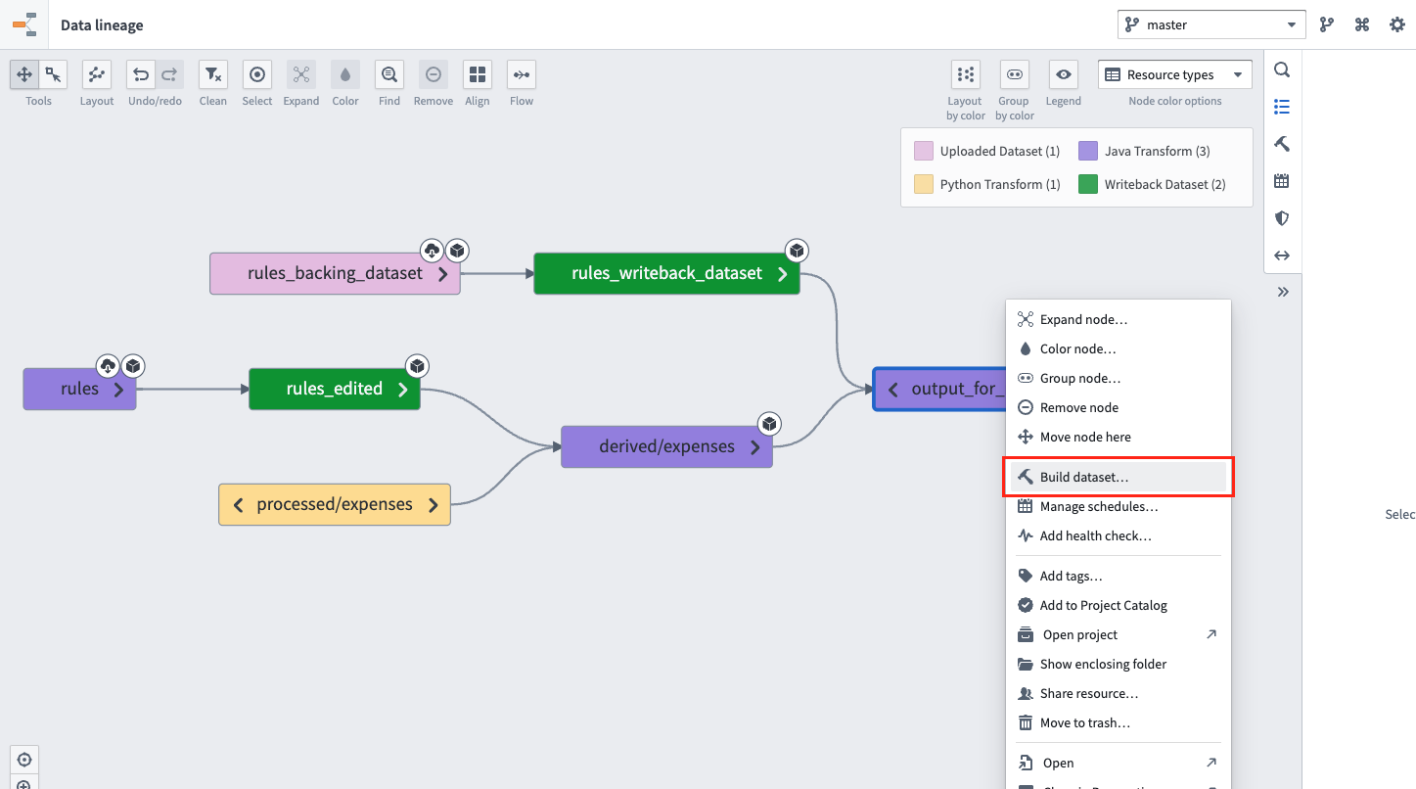Open the schedules calendar sidebar panel
The height and width of the screenshot is (789, 1416).
[1282, 181]
